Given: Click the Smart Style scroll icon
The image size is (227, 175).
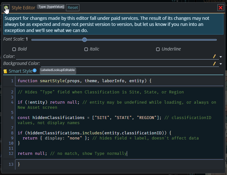Looking at the screenshot, I should (5, 71).
